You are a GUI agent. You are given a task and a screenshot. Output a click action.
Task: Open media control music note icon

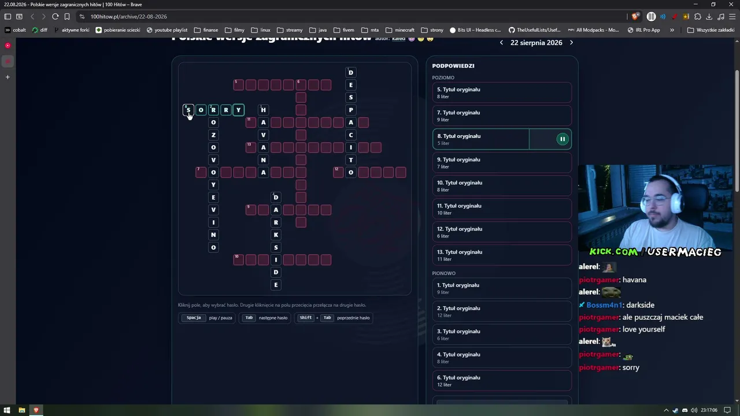(x=720, y=16)
